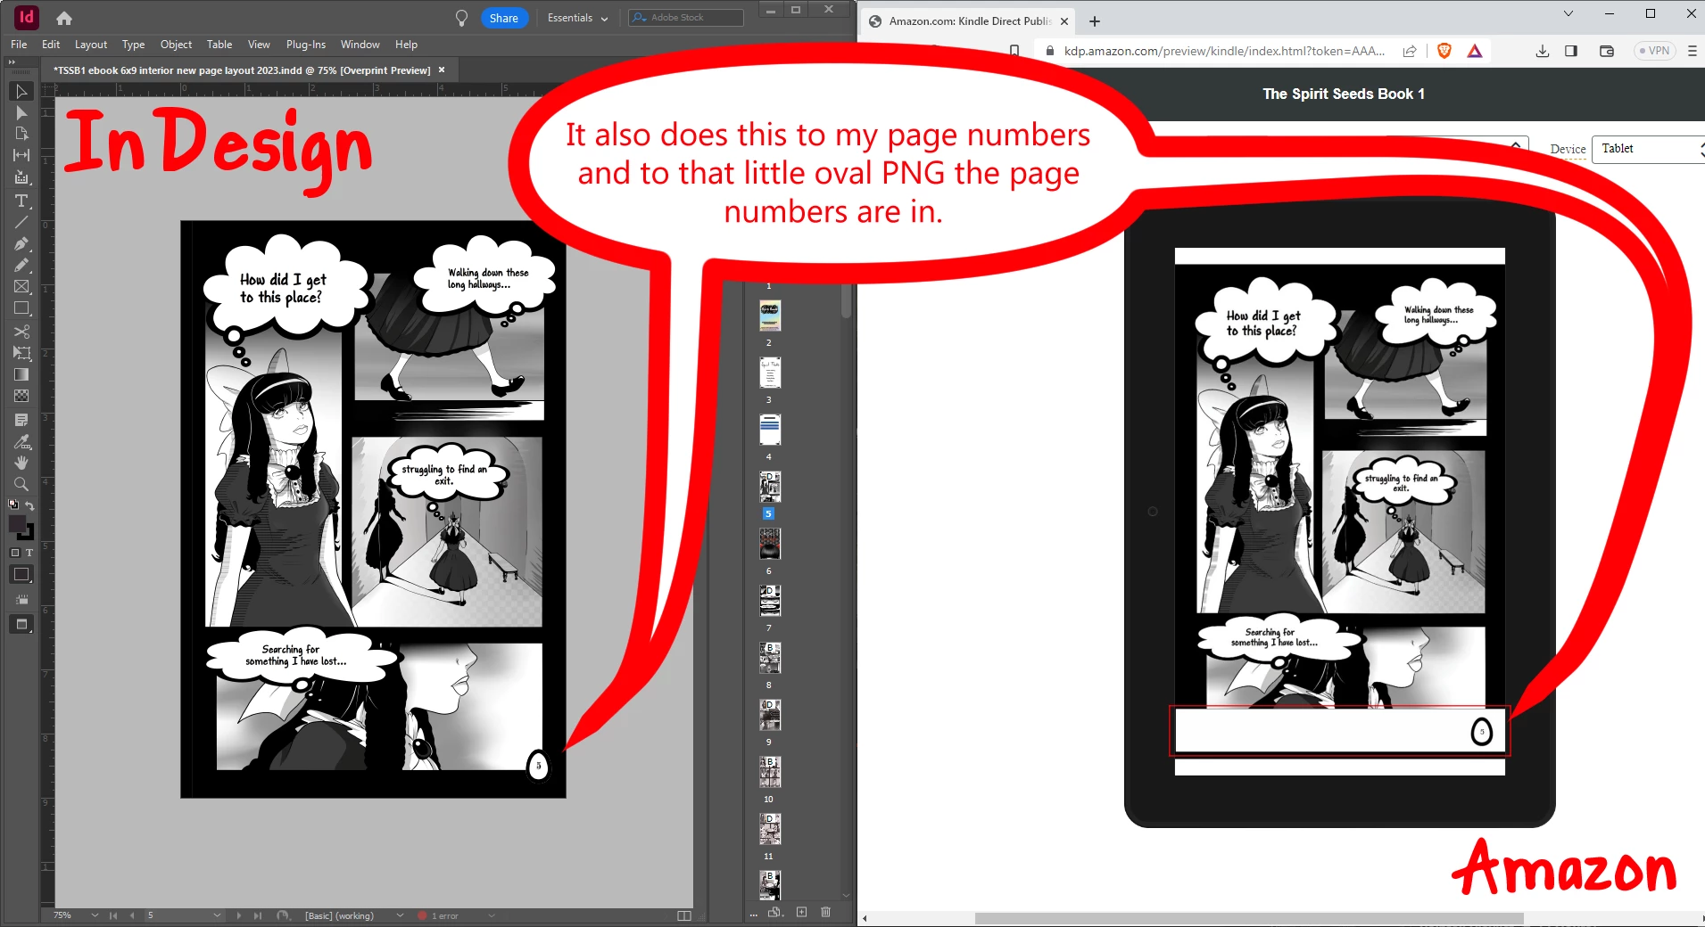Select the Rectangle tool

[x=21, y=308]
